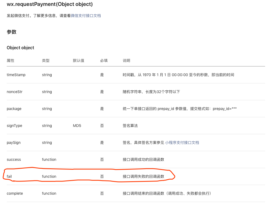This screenshot has height=206, width=271.
Task: Select the Object object subheading
Action: 20,48
